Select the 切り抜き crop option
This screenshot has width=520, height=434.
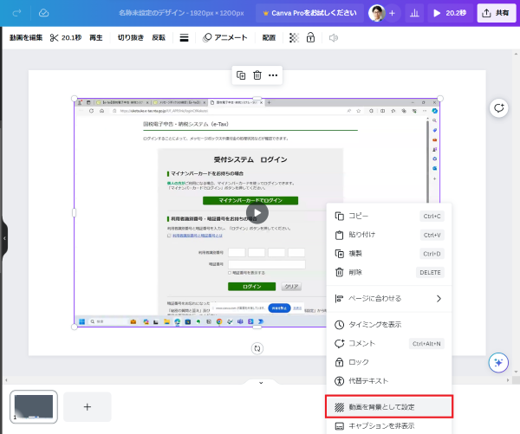point(131,38)
